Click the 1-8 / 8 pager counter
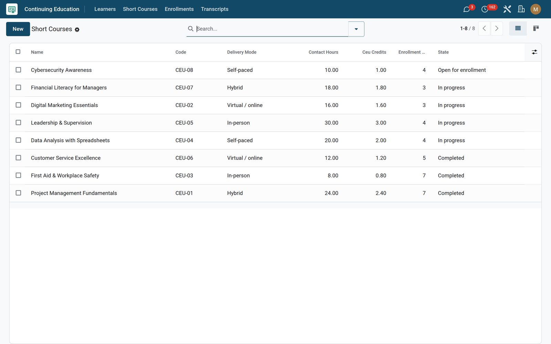Image resolution: width=551 pixels, height=344 pixels. (467, 29)
